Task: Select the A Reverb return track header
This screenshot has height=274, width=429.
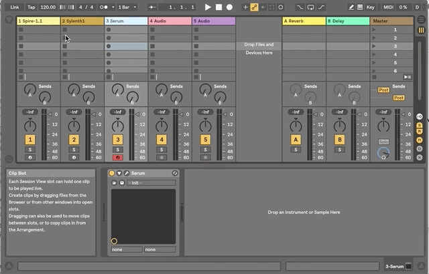Action: coord(303,21)
